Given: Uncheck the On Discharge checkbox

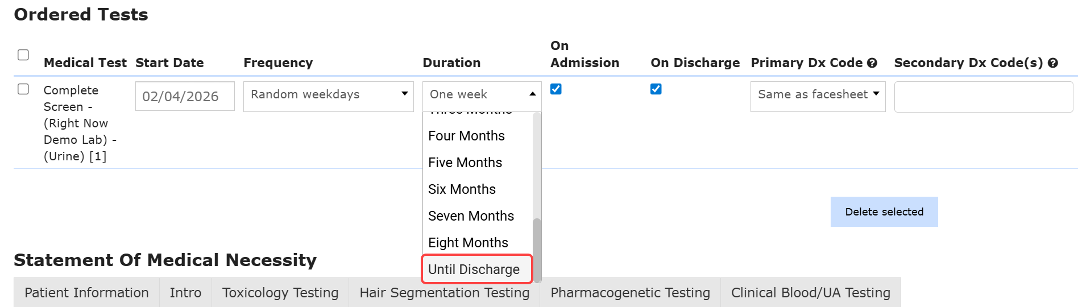Looking at the screenshot, I should [656, 89].
